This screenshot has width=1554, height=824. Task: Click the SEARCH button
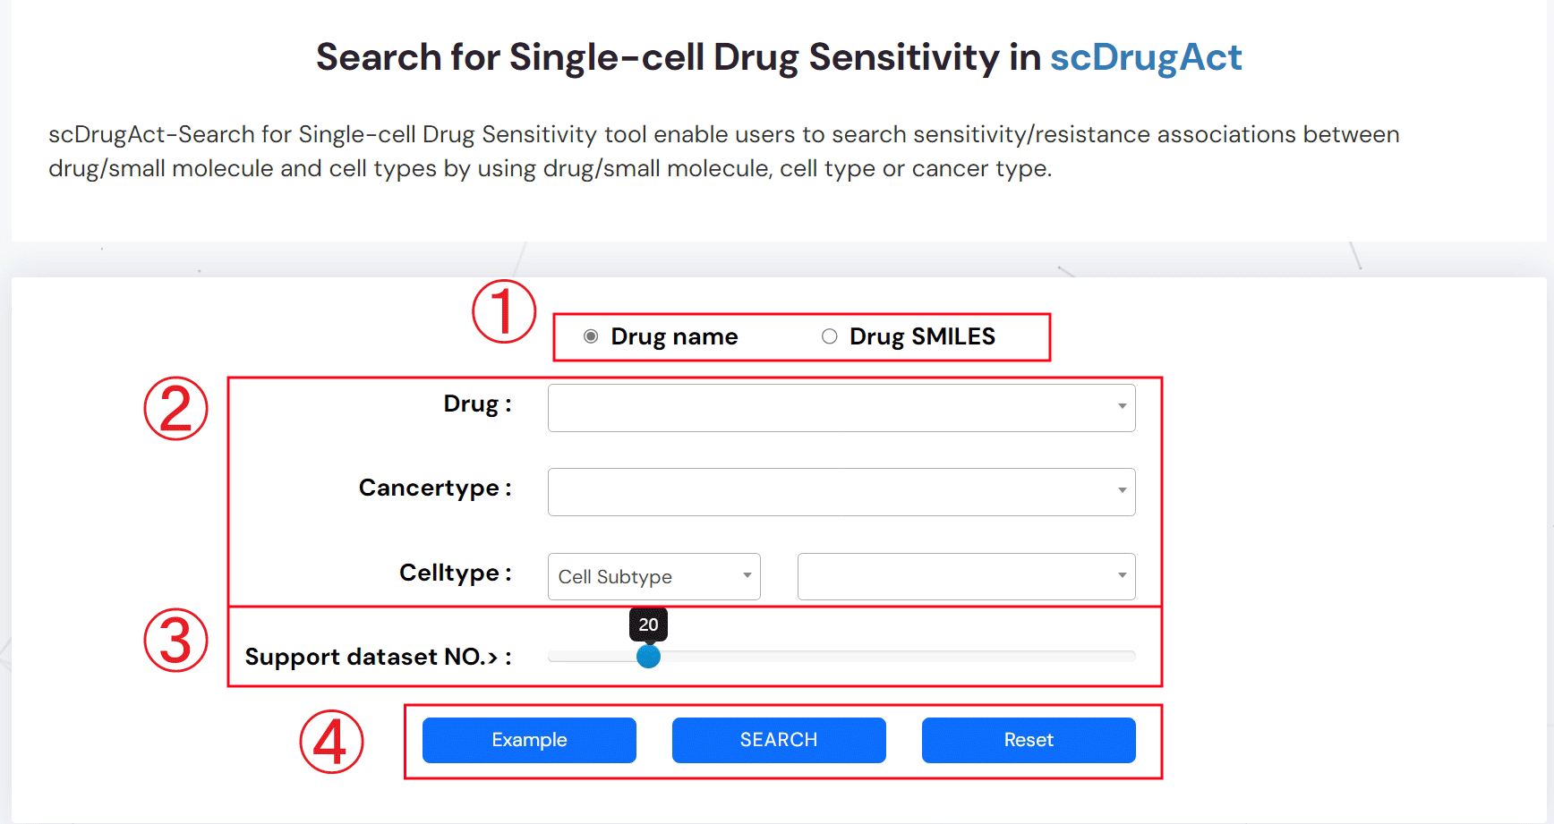[x=779, y=740]
